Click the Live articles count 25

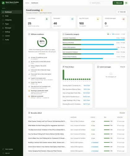tap(29, 23)
